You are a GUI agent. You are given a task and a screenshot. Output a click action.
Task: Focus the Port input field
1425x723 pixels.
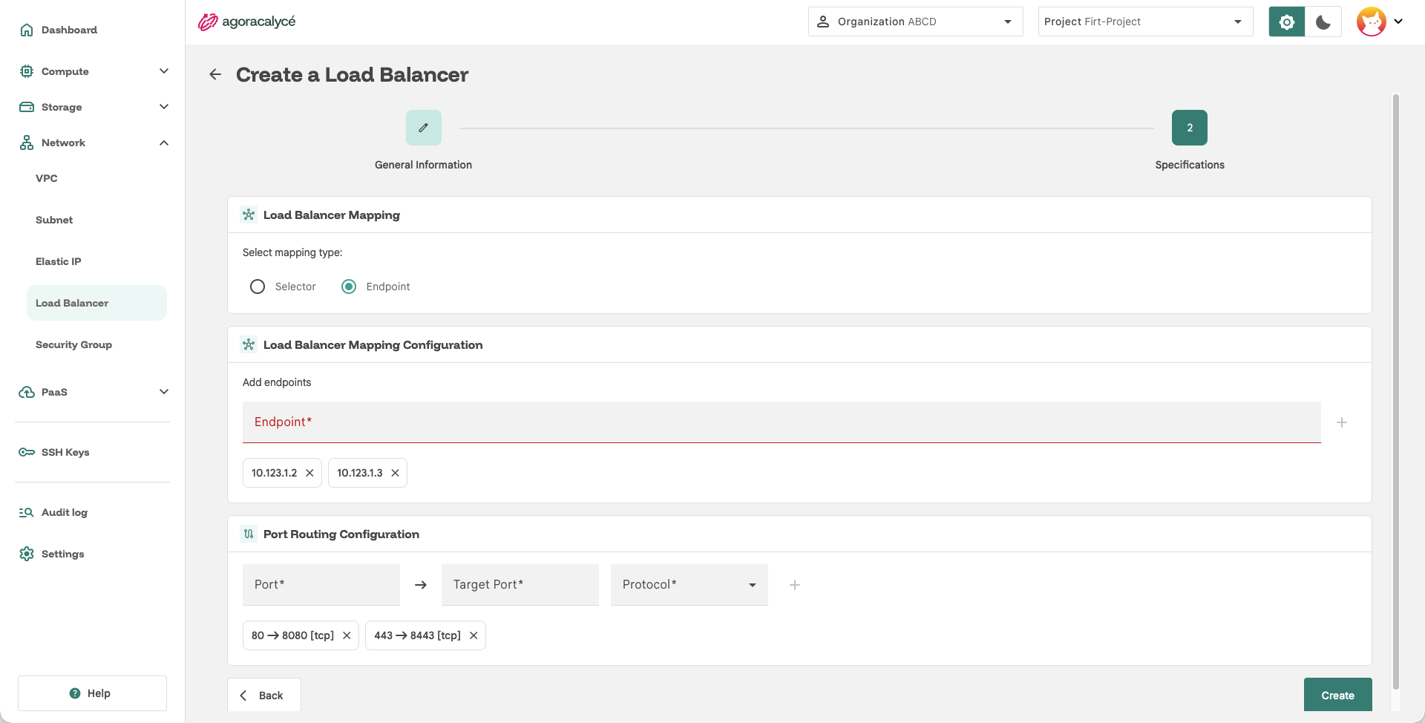(x=321, y=585)
